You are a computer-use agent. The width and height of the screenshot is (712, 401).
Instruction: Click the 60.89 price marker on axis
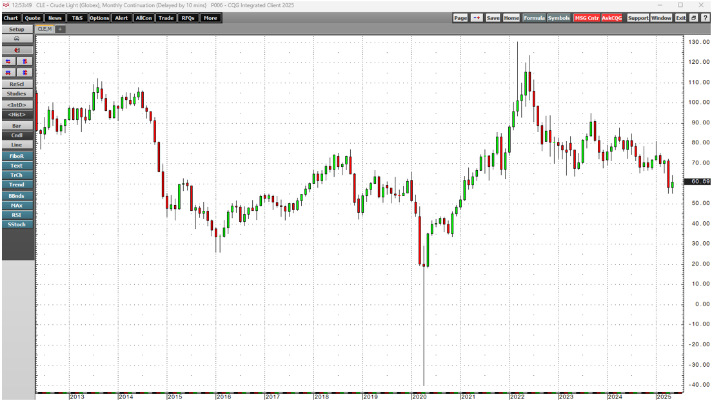[697, 182]
